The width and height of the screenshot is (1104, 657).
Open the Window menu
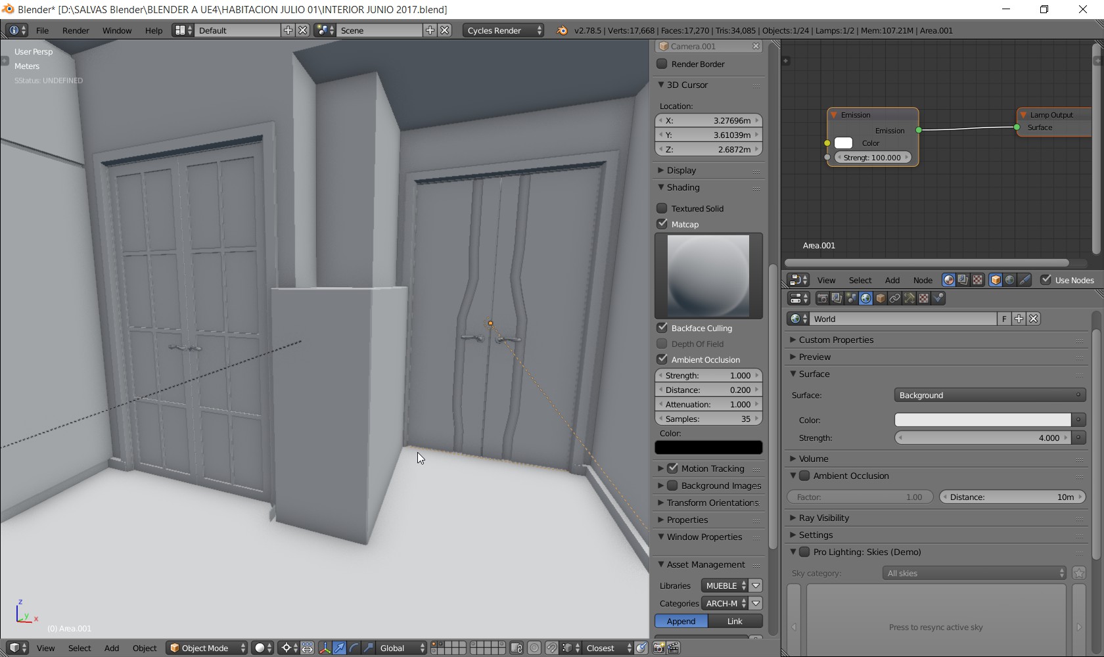coord(117,30)
